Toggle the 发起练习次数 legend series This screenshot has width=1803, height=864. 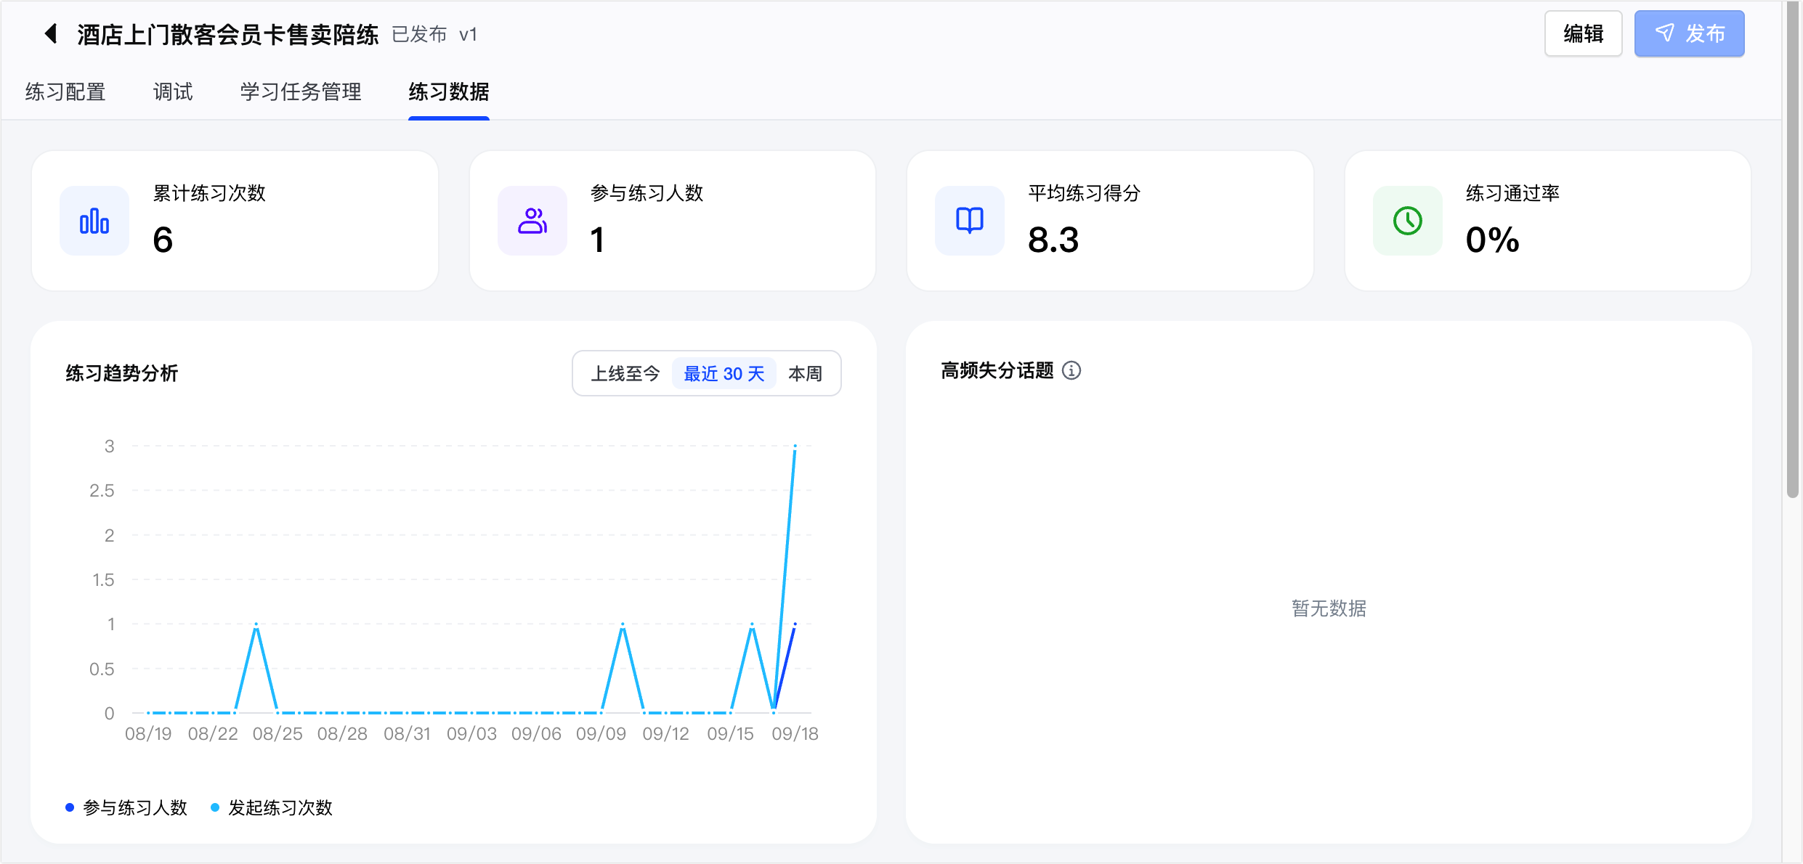click(272, 807)
